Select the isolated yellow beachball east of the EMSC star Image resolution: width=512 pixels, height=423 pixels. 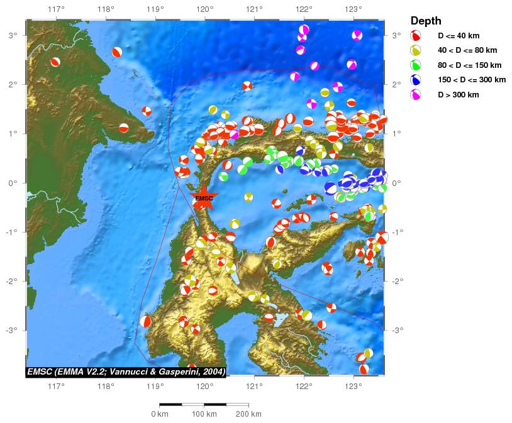coord(249,197)
